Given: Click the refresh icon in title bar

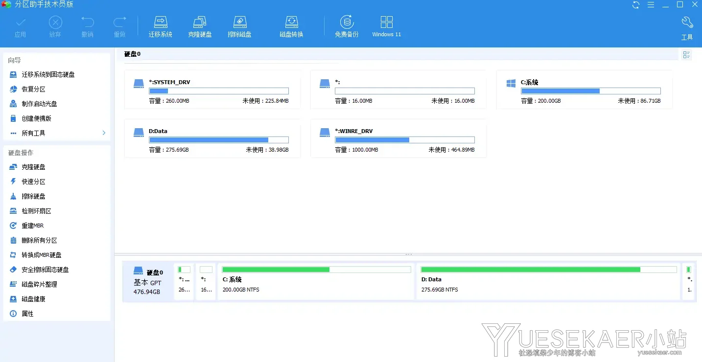Looking at the screenshot, I should pos(636,5).
